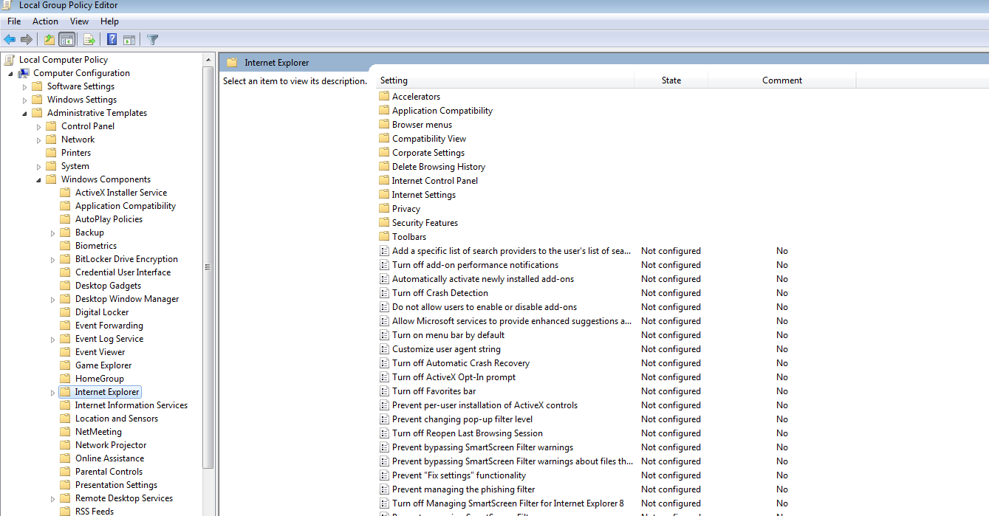Select HomeGroup in the tree

(x=99, y=379)
